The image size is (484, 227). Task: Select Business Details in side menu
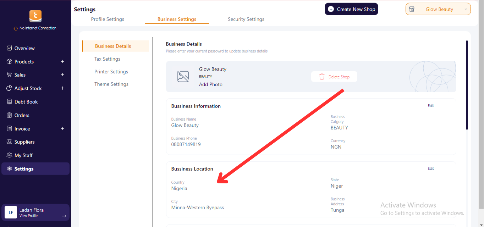click(x=115, y=46)
